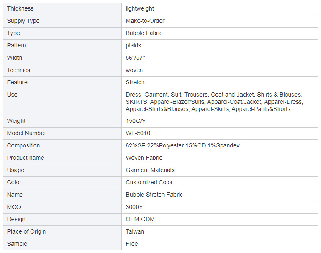Image resolution: width=321 pixels, height=253 pixels.
Task: Click the Taiwan origin value
Action: (x=135, y=231)
